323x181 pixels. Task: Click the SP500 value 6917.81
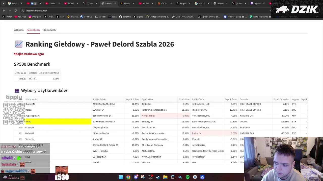33,79
